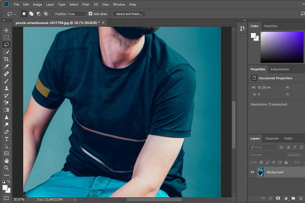This screenshot has height=203, width=305.
Task: Open the layer blend mode Normal dropdown
Action: tap(268, 155)
